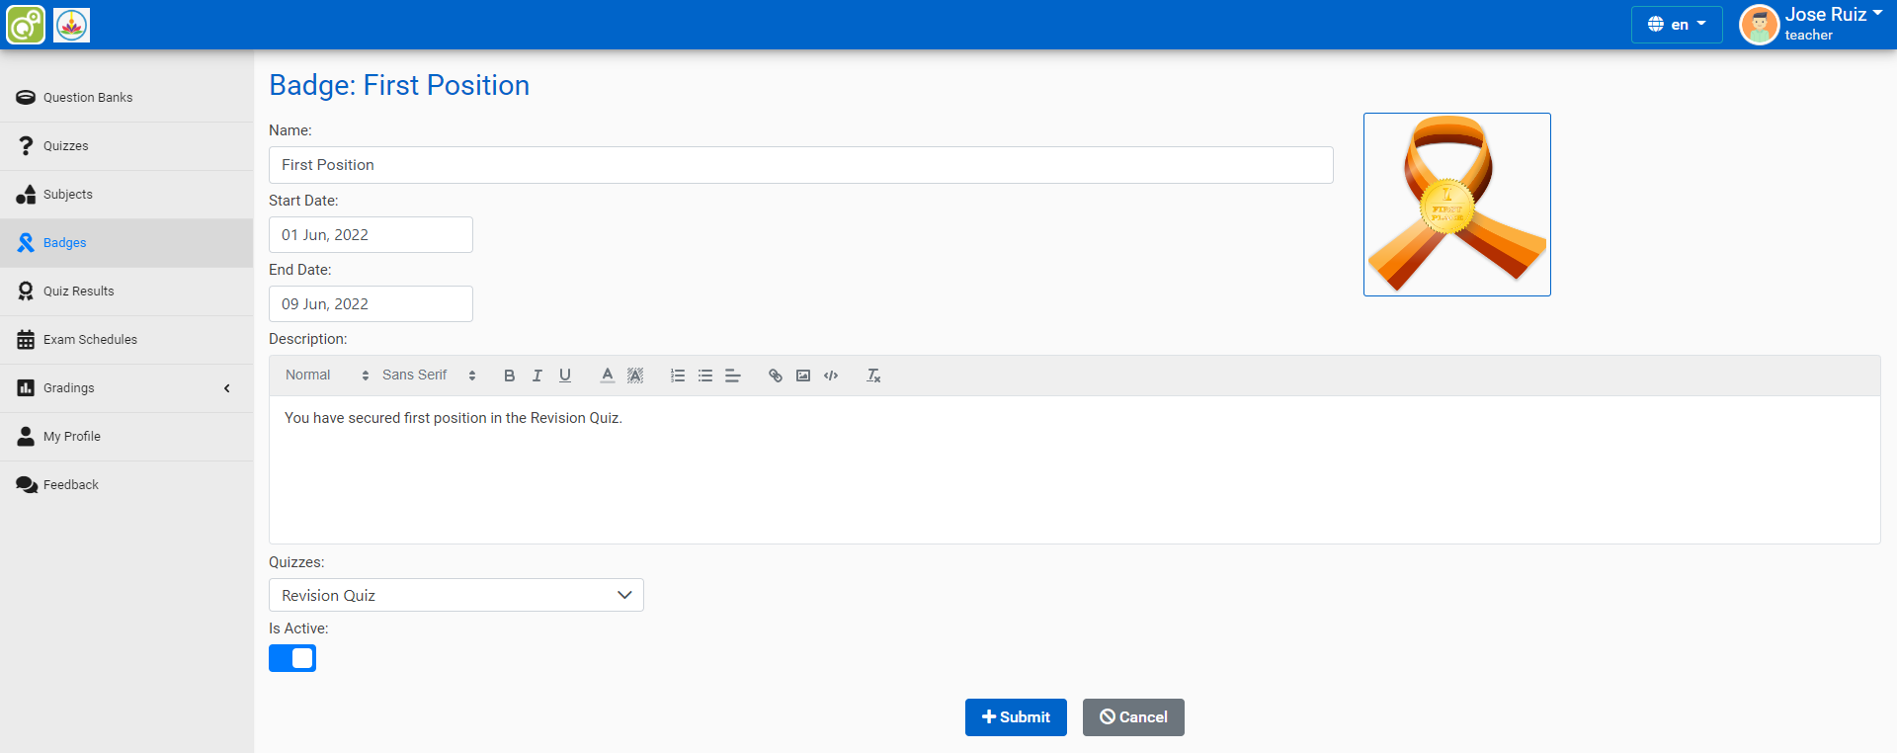Open Question Banks from the sidebar
This screenshot has height=753, width=1897.
pyautogui.click(x=88, y=98)
